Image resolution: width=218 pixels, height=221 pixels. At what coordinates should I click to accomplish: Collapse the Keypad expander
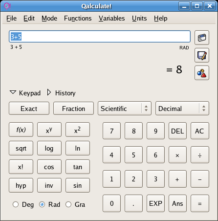tap(25, 93)
